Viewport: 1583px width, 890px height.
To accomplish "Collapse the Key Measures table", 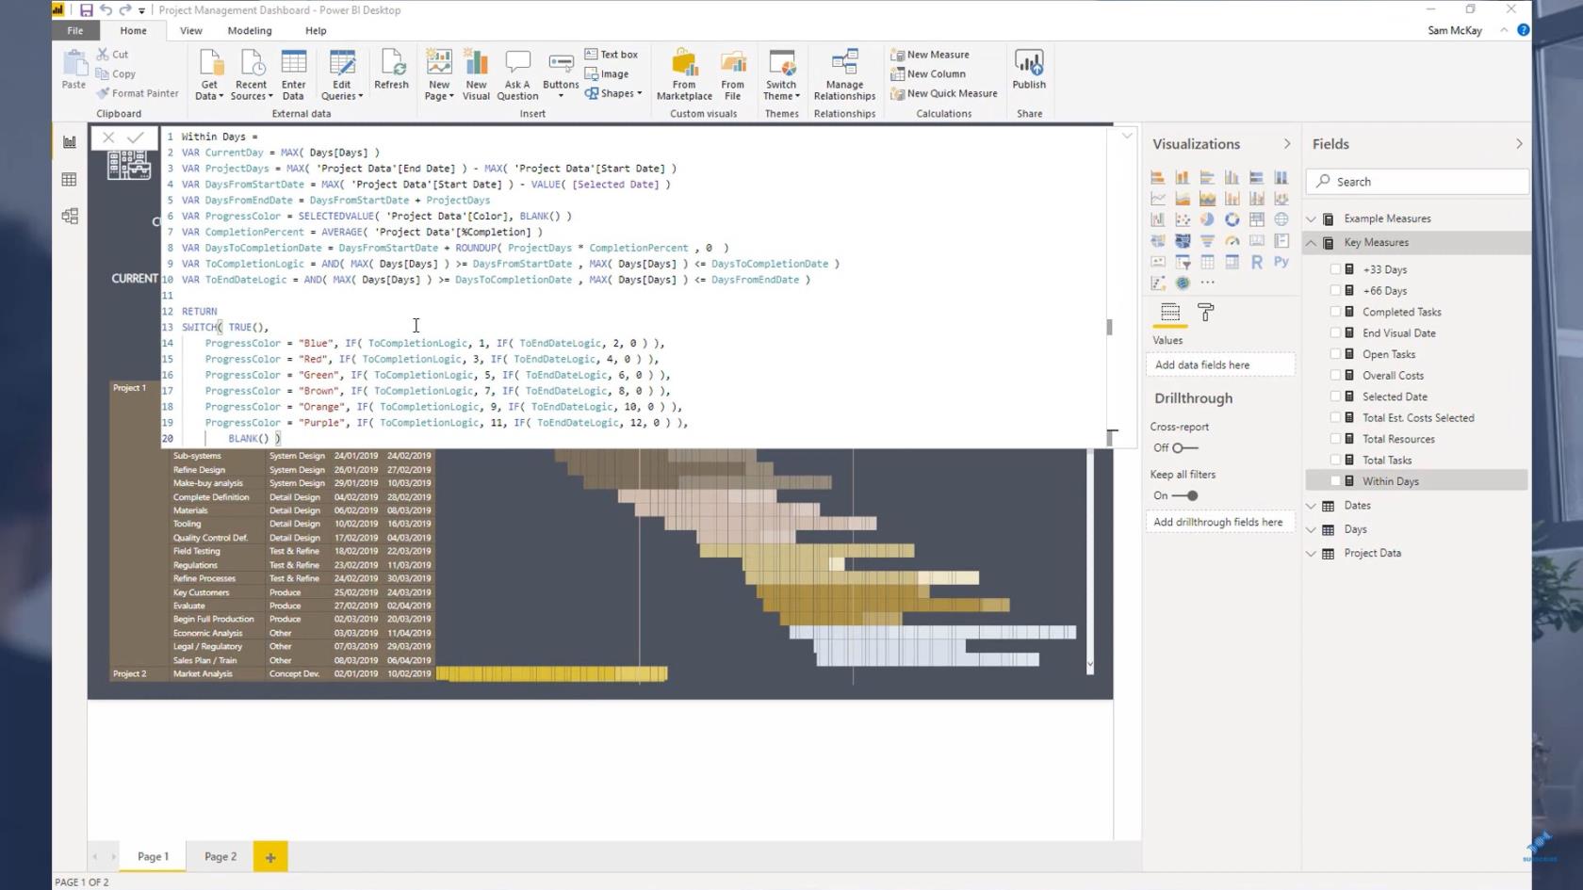I will (x=1311, y=243).
